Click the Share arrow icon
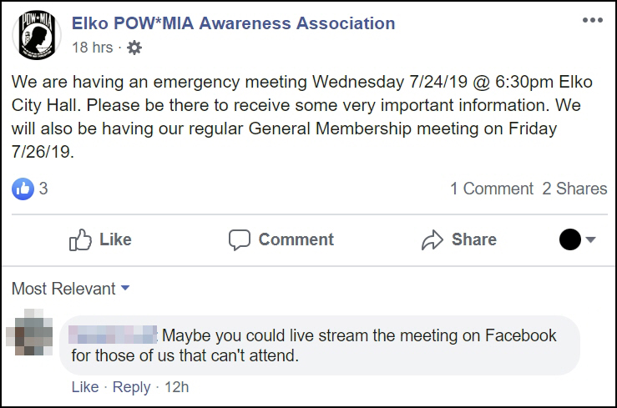 pyautogui.click(x=432, y=240)
